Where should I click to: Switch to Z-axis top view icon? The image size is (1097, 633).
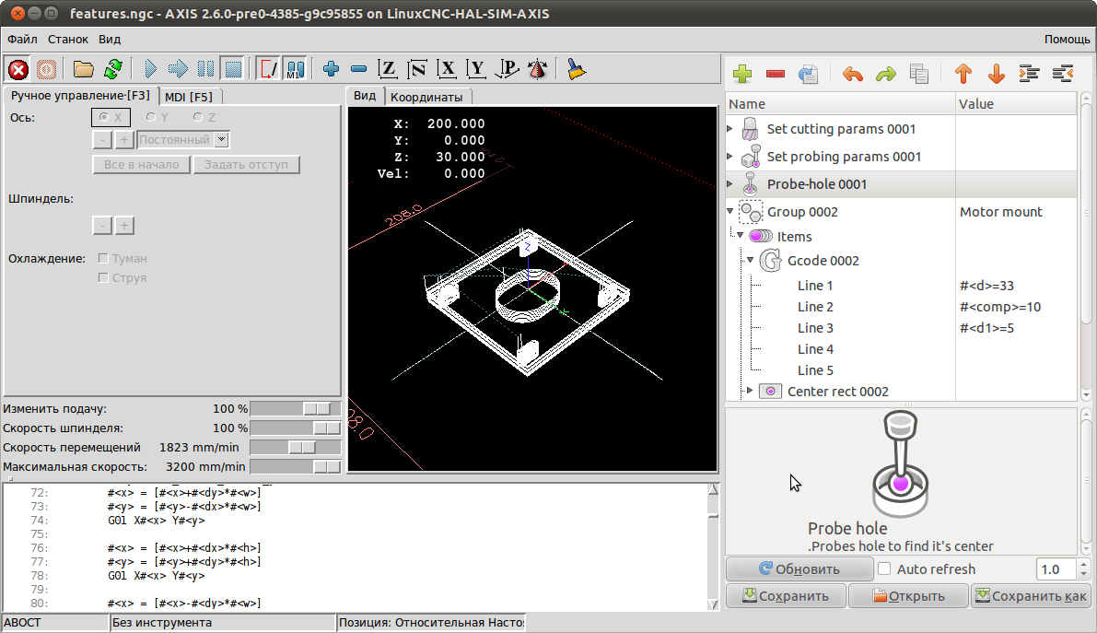[x=388, y=69]
